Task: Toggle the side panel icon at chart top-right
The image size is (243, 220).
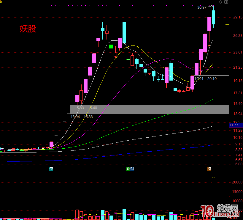Action: point(226,2)
